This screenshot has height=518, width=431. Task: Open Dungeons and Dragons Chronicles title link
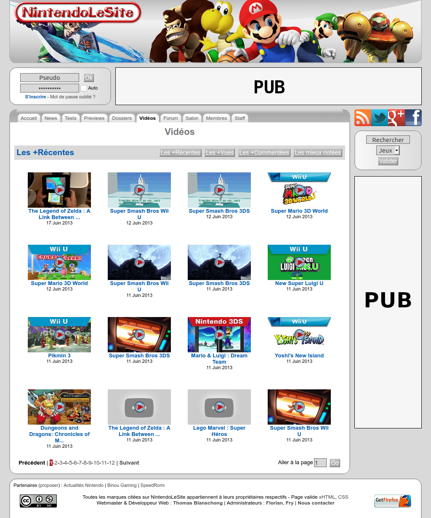pyautogui.click(x=59, y=434)
